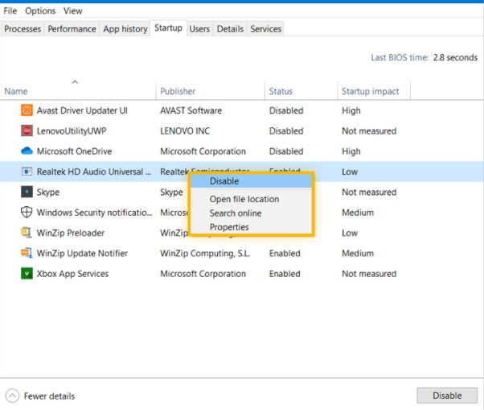Screen dimensions: 484x410
Task: Click Not measured impact in Skype row
Action: 369,192
